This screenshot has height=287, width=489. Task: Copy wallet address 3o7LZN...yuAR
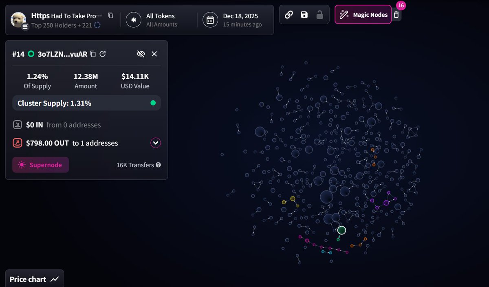coord(93,54)
